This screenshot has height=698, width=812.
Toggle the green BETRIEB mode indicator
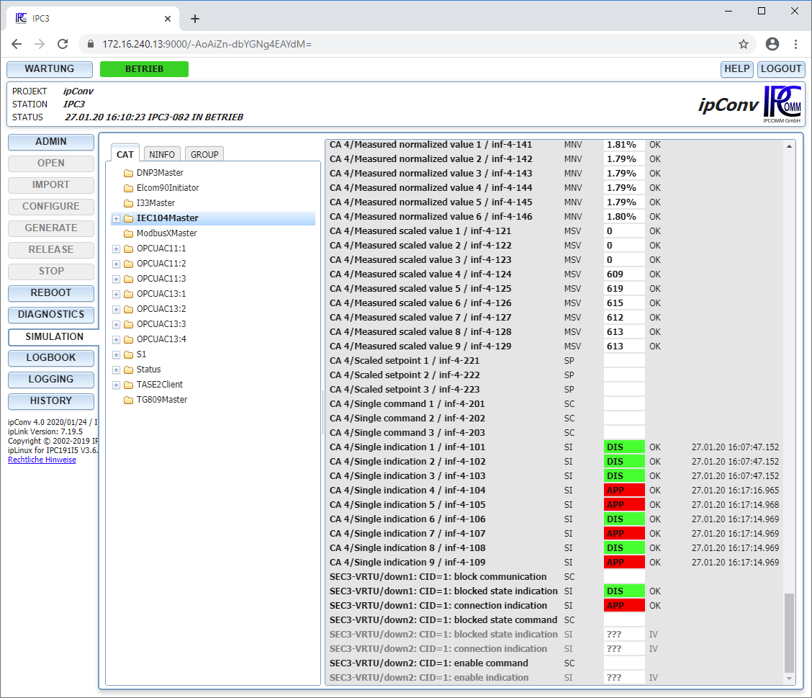pyautogui.click(x=144, y=69)
